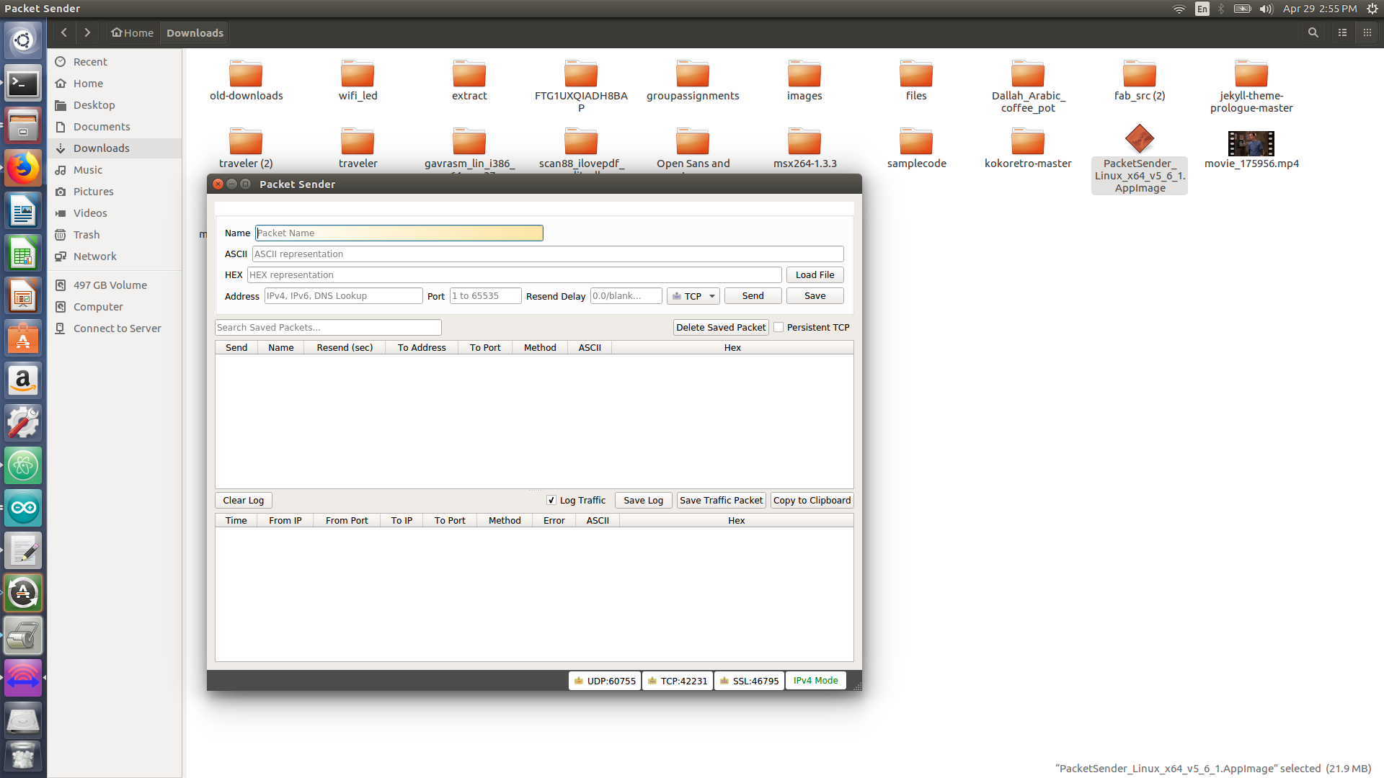Open LibreOffice Calc in the dock
The image size is (1384, 778).
(x=23, y=254)
